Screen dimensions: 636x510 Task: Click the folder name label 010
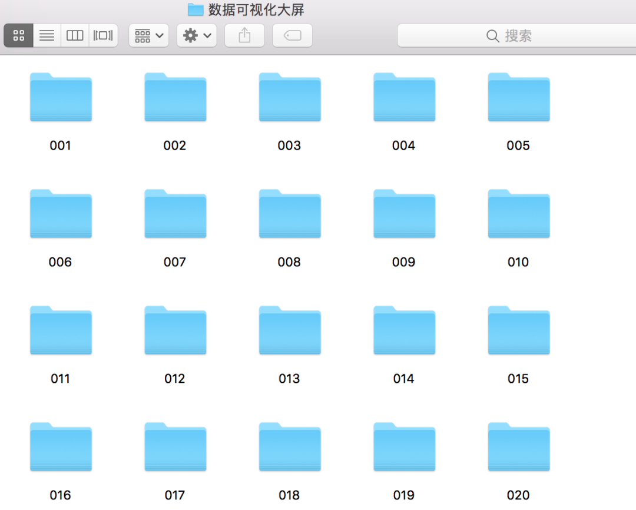[518, 261]
